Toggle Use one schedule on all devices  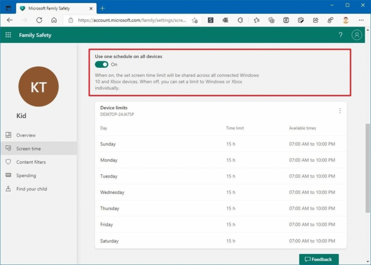click(x=102, y=64)
